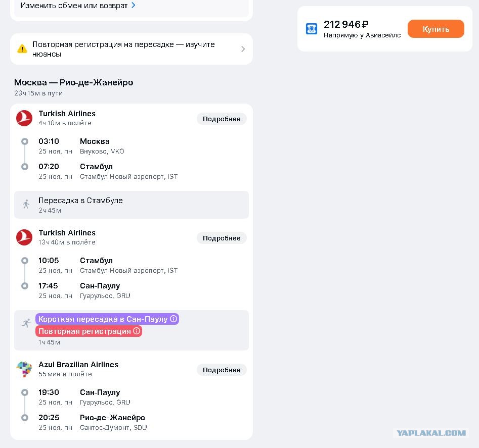Click 55 мин в полёте text
This screenshot has height=448, width=479.
pyautogui.click(x=65, y=374)
